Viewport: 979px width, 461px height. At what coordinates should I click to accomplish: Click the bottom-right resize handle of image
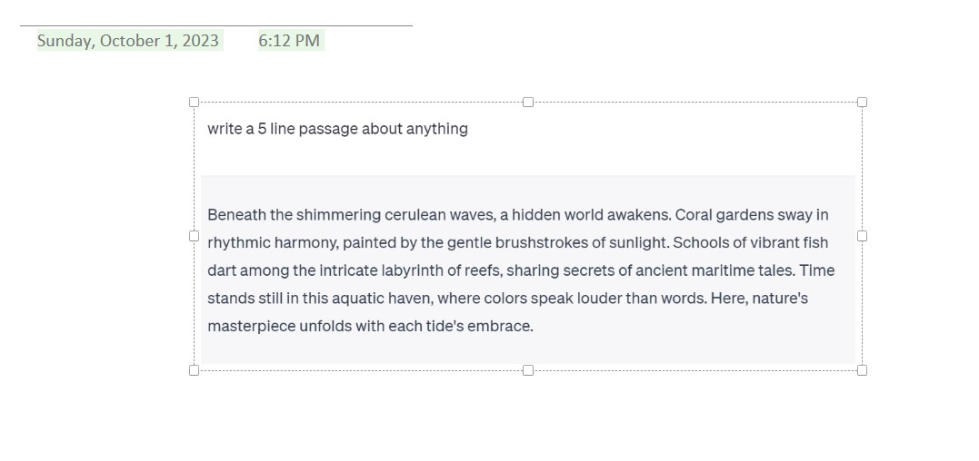click(863, 370)
